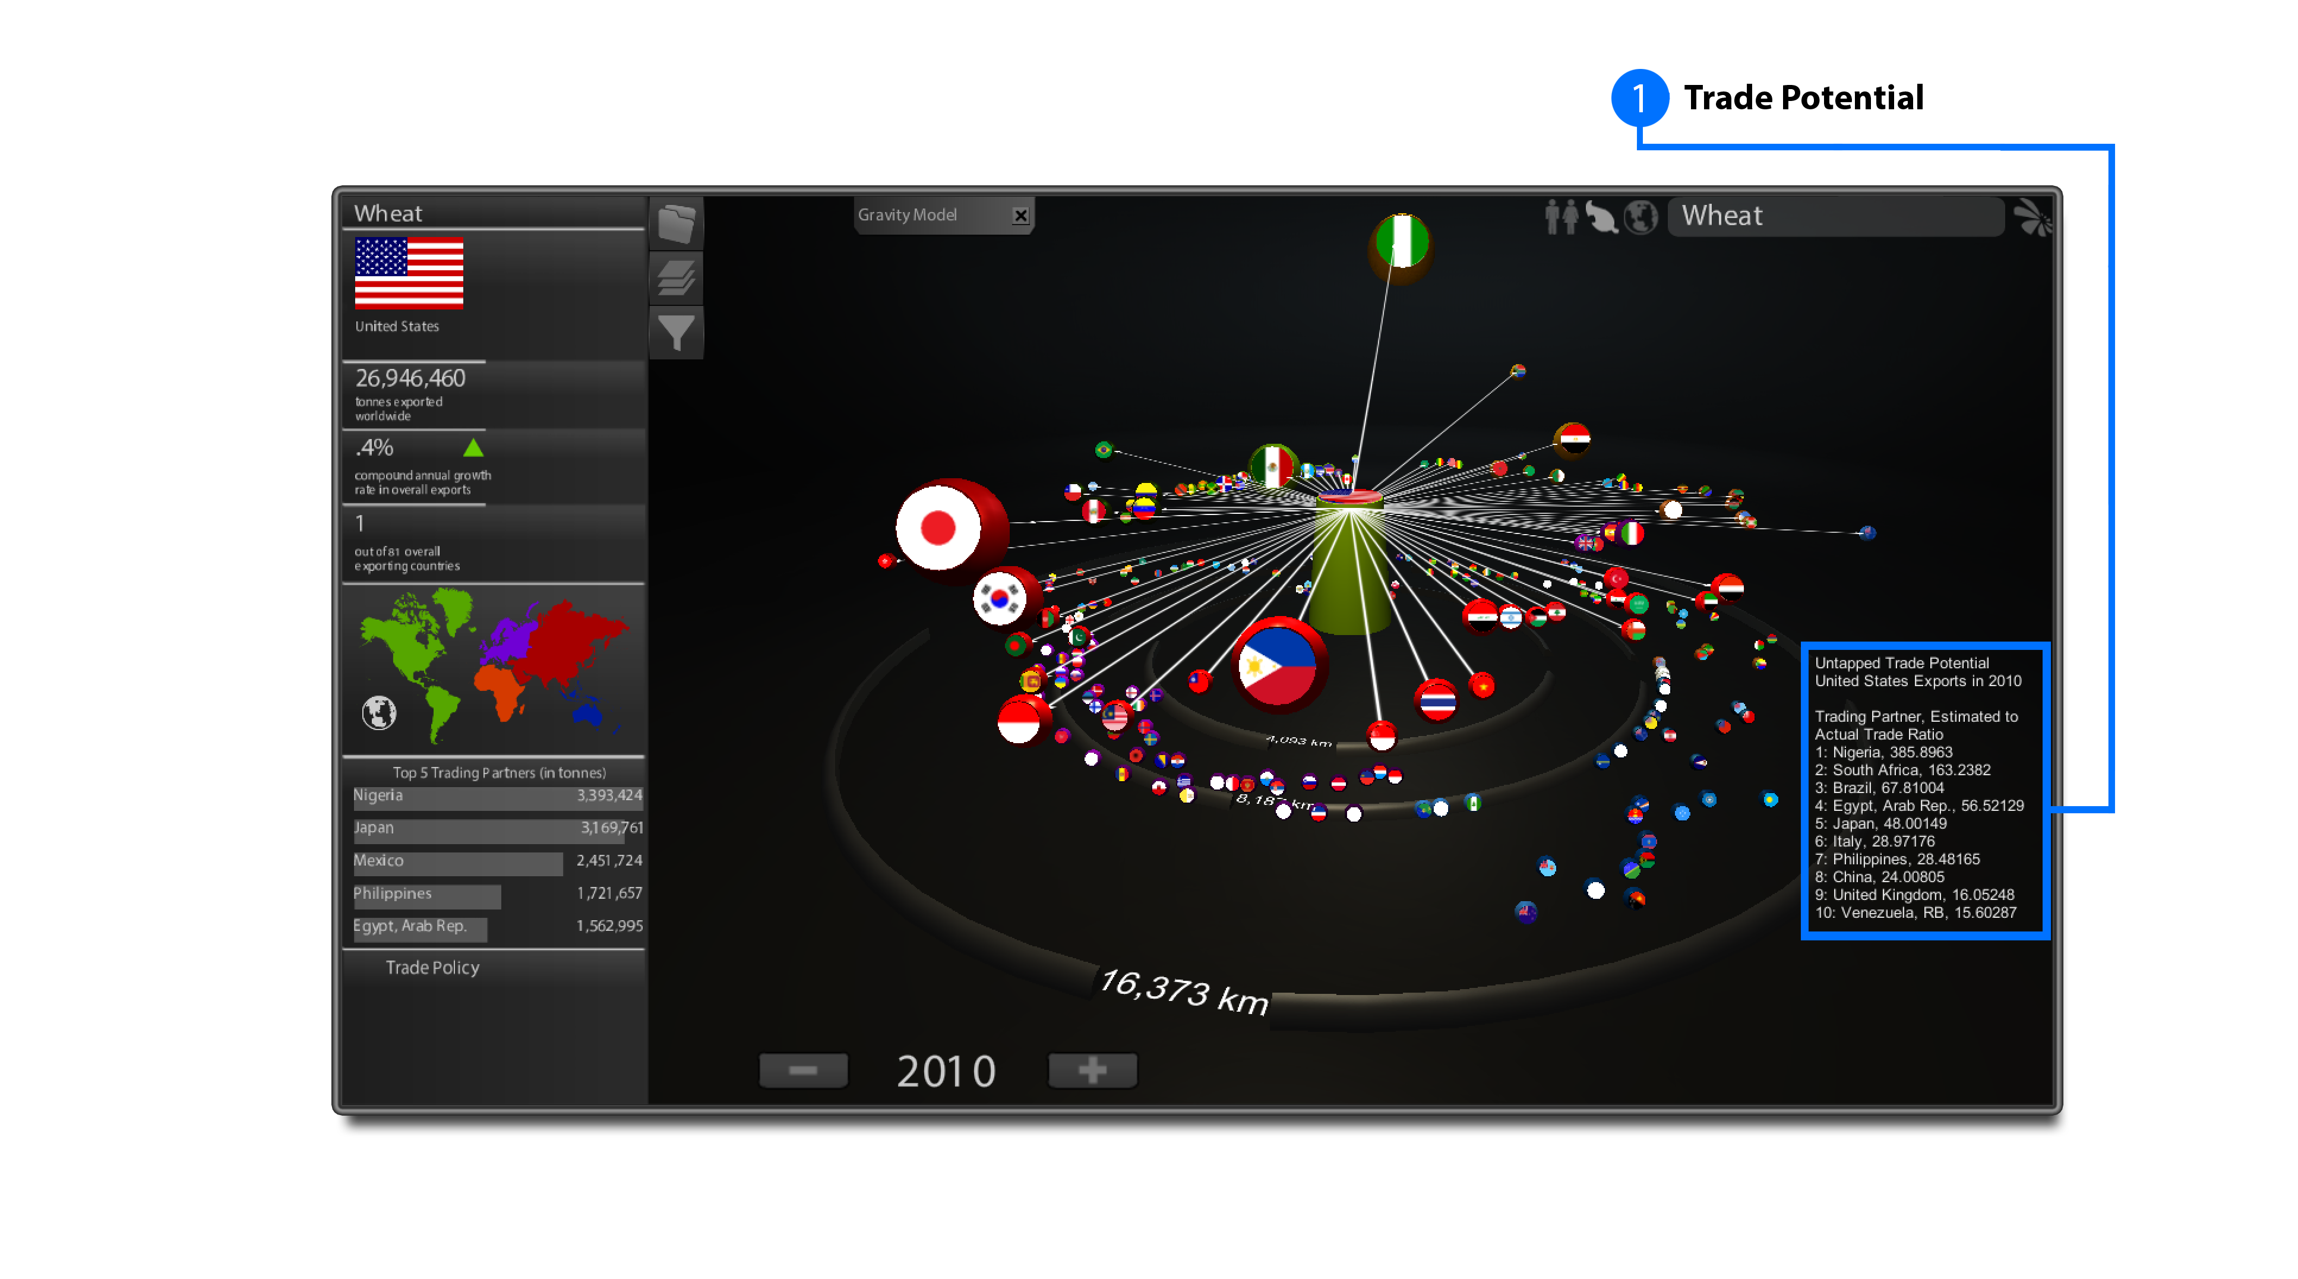Click the Vietnam flag sphere

pyautogui.click(x=1482, y=686)
